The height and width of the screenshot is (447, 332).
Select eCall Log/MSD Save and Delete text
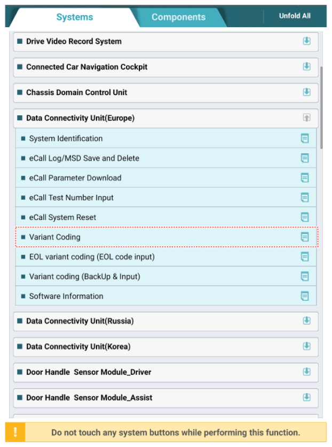coord(84,158)
